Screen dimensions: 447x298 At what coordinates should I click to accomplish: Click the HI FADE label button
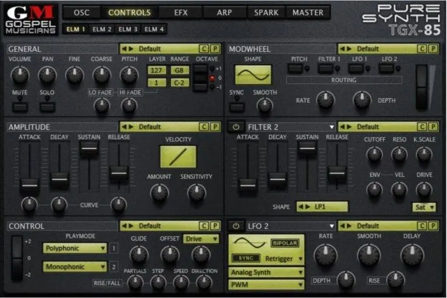click(130, 93)
